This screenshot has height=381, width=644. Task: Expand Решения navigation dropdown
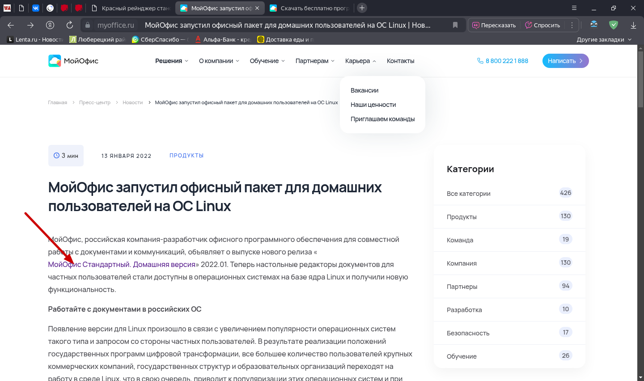[172, 61]
